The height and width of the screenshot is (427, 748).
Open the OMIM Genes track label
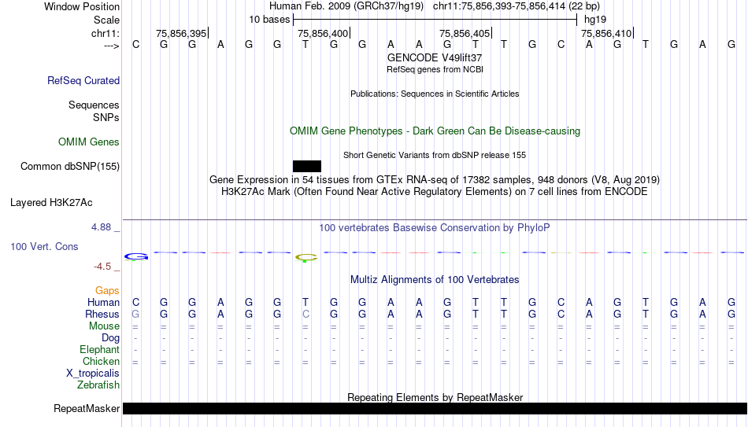click(89, 142)
